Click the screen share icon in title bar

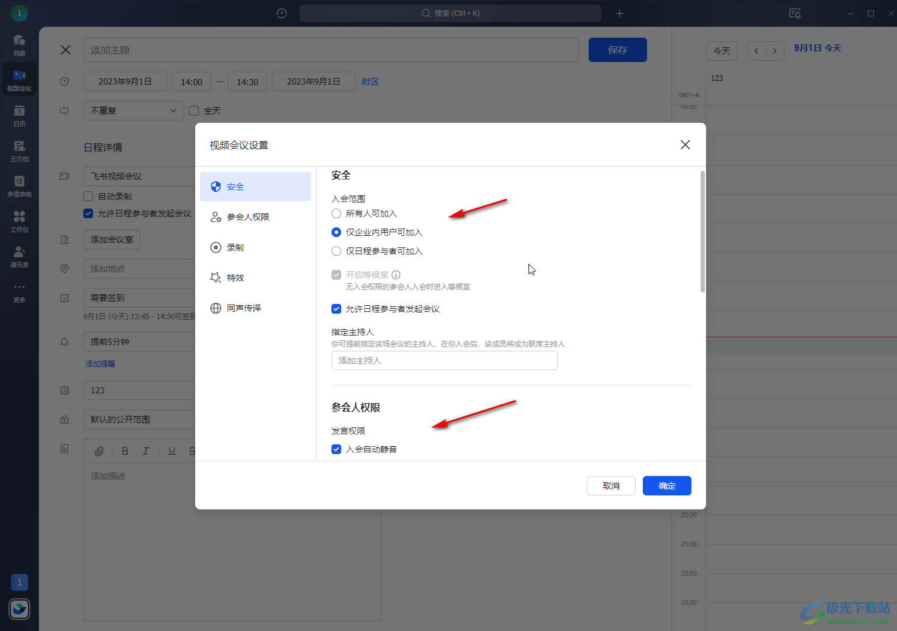click(x=795, y=13)
